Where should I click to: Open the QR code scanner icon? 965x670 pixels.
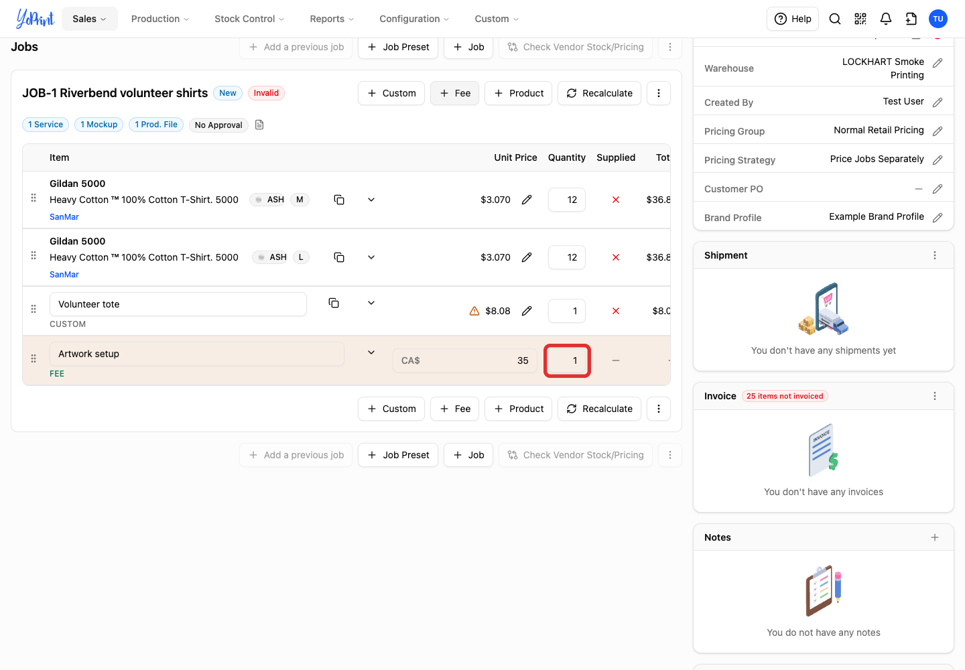coord(860,19)
